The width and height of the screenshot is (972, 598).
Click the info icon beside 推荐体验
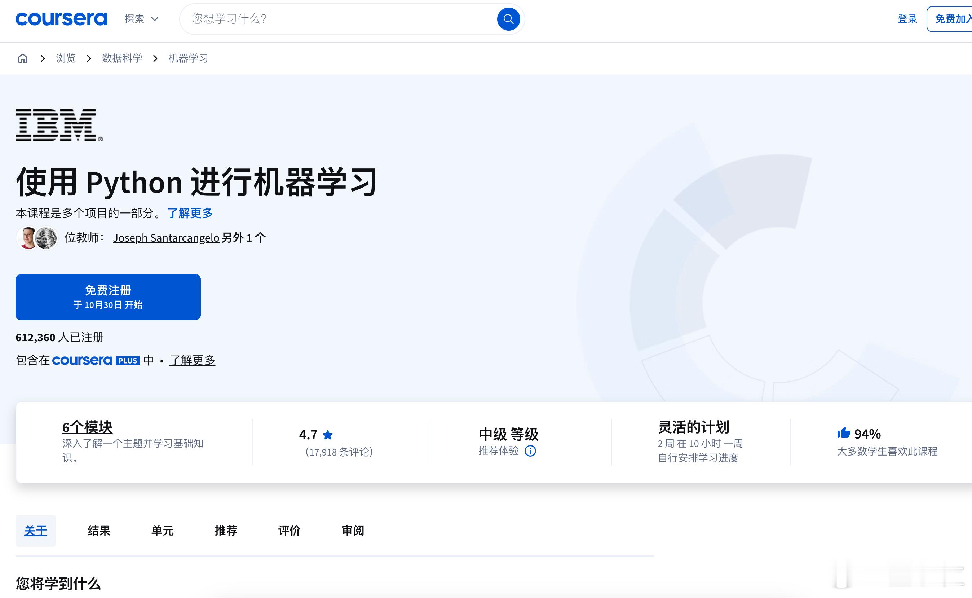point(530,451)
